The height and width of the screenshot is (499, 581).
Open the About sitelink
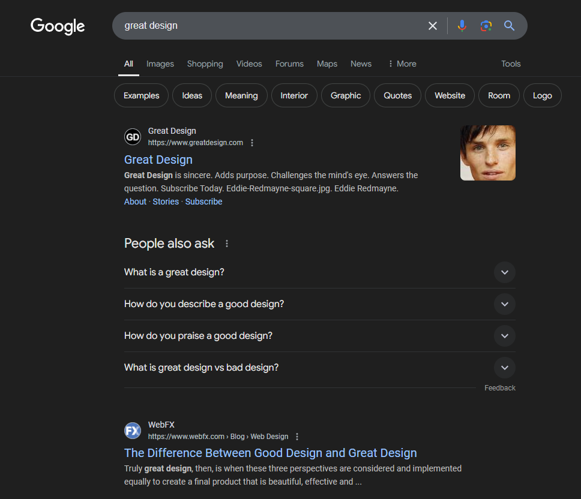click(x=135, y=202)
